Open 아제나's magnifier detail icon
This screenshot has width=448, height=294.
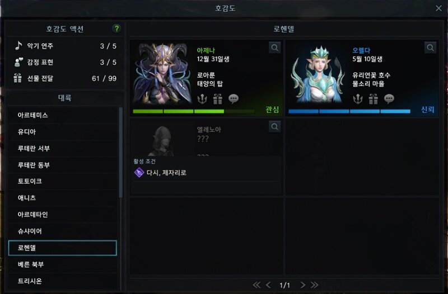274,48
